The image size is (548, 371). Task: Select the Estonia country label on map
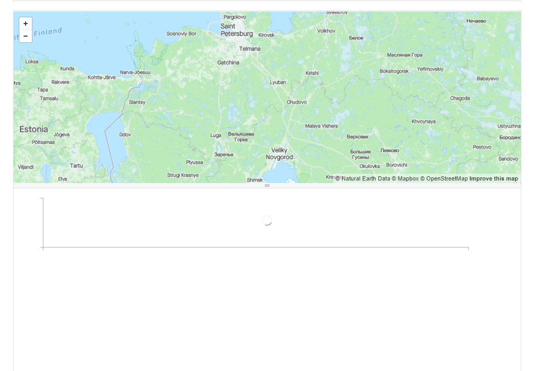pyautogui.click(x=33, y=129)
